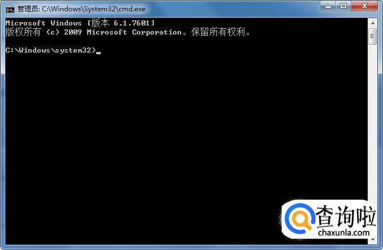Click the empty title bar area beside the path
383x250 pixels.
(x=232, y=9)
